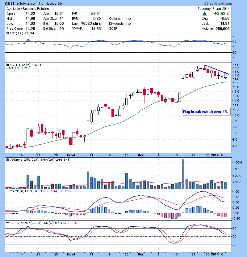Select the EPS value 0.25
This screenshot has height=257, width=247.
97,19
